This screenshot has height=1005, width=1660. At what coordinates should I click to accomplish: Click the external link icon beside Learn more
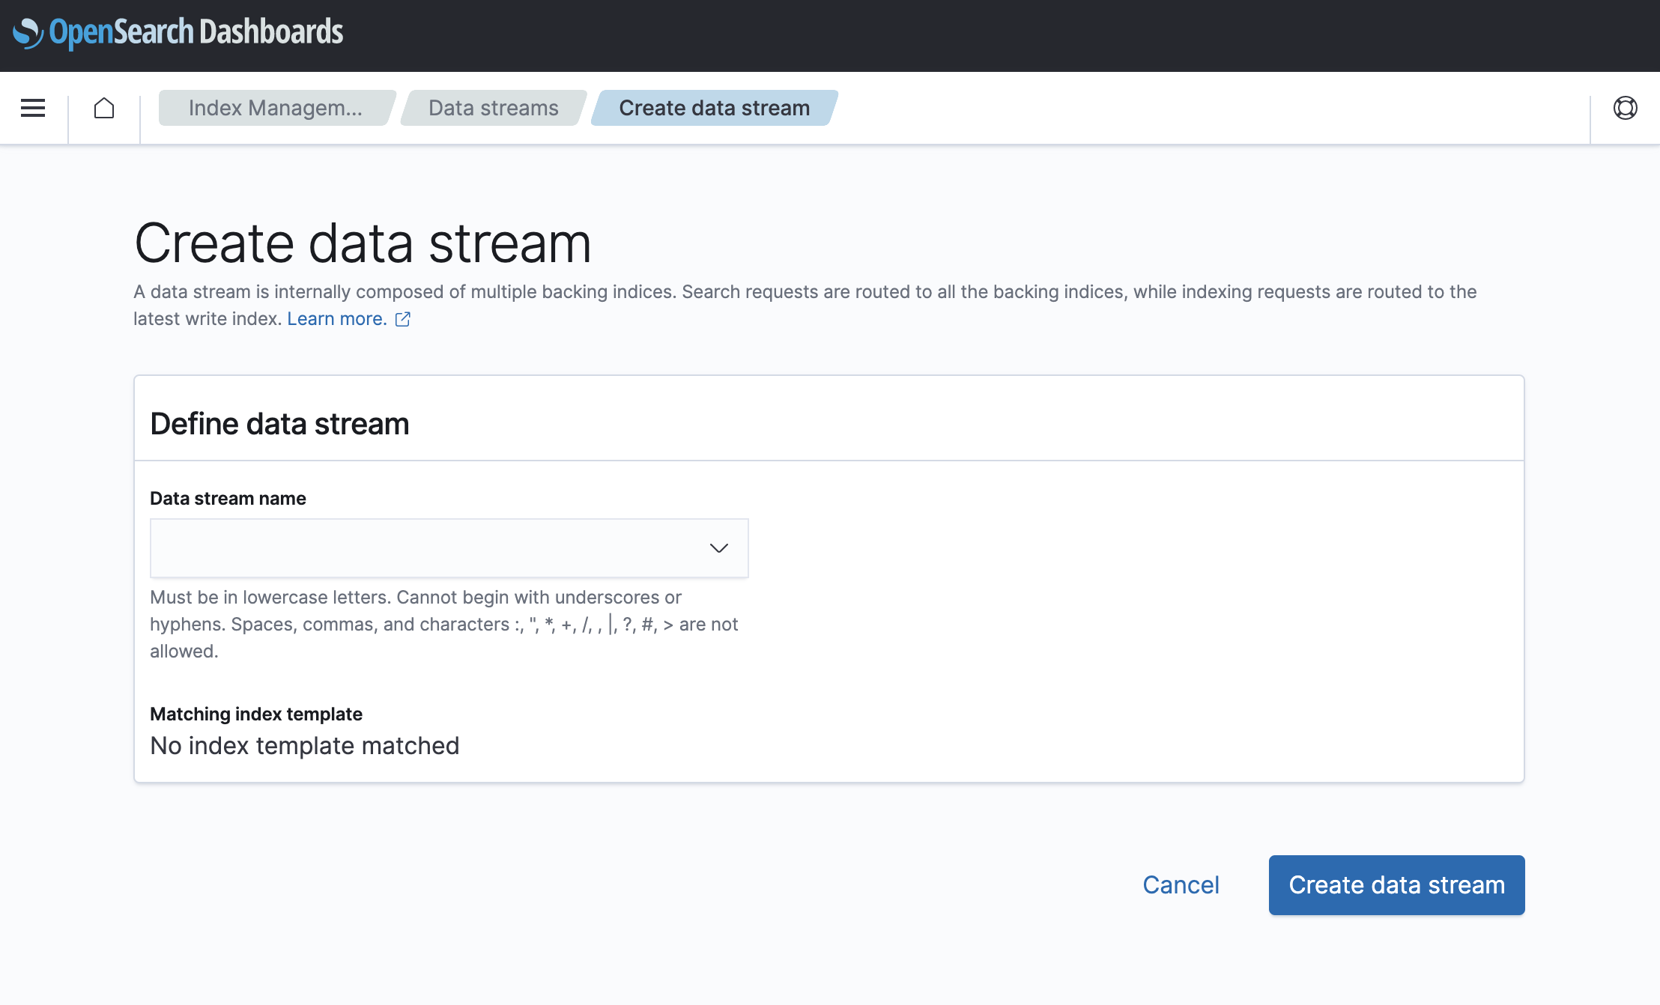403,319
